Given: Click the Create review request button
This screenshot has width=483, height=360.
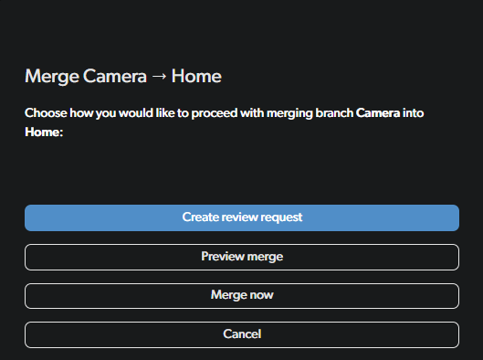Looking at the screenshot, I should point(242,217).
